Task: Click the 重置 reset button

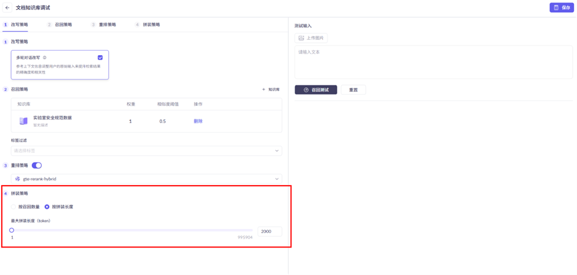Action: point(353,90)
